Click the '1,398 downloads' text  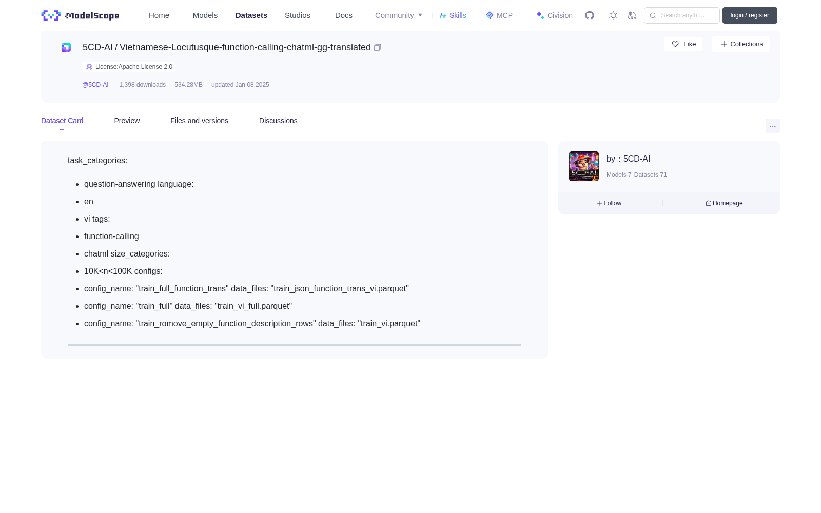pyautogui.click(x=143, y=85)
